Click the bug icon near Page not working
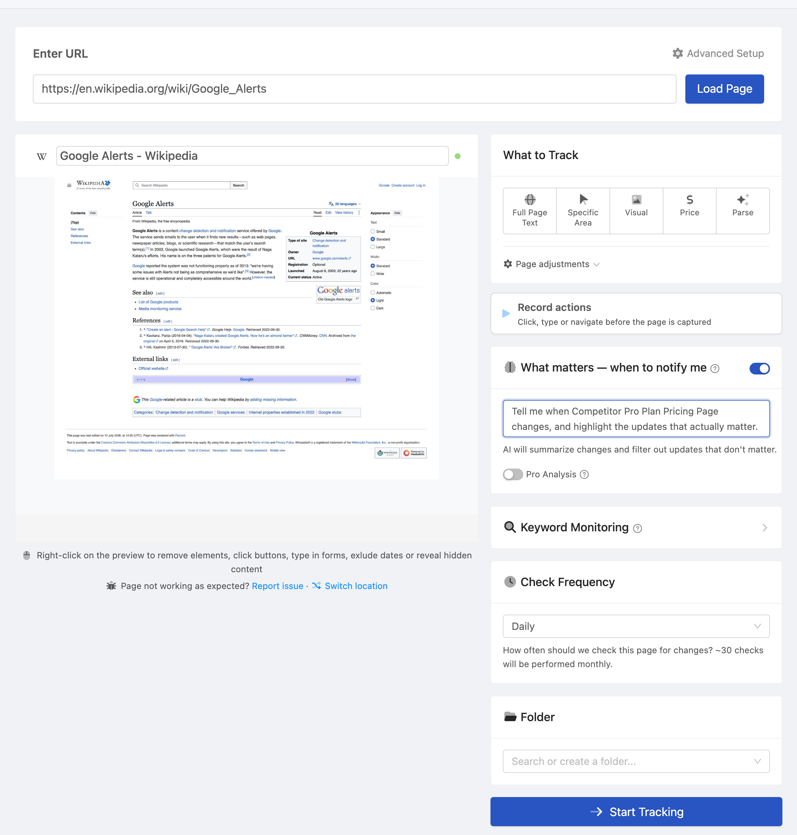The image size is (797, 835). [x=111, y=586]
